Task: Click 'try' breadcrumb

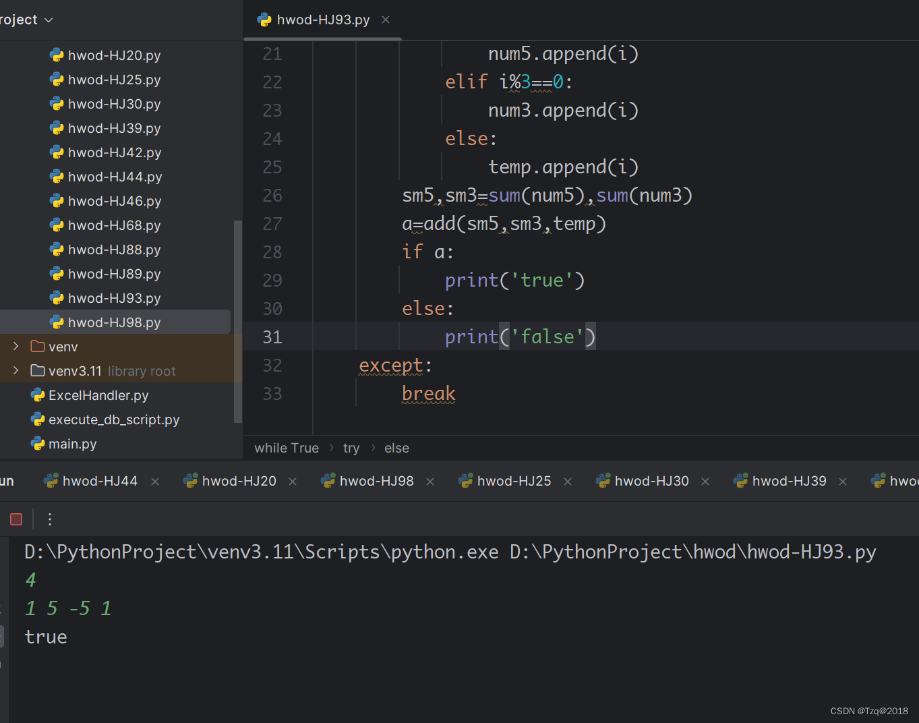Action: [x=351, y=448]
